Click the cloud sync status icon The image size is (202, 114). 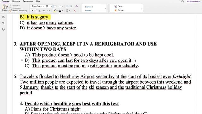[182, 1]
